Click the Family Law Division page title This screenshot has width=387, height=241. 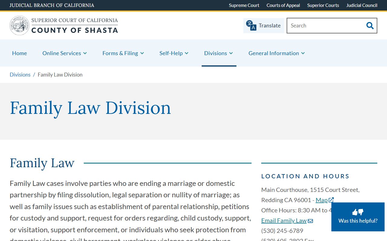pos(90,108)
